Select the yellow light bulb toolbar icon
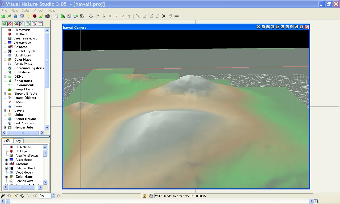This screenshot has width=340, height=204. coord(28,16)
